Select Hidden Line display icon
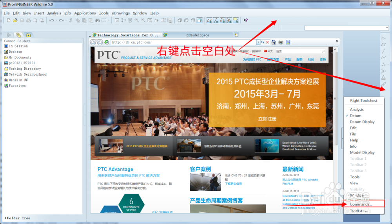The image size is (392, 224). (x=186, y=20)
